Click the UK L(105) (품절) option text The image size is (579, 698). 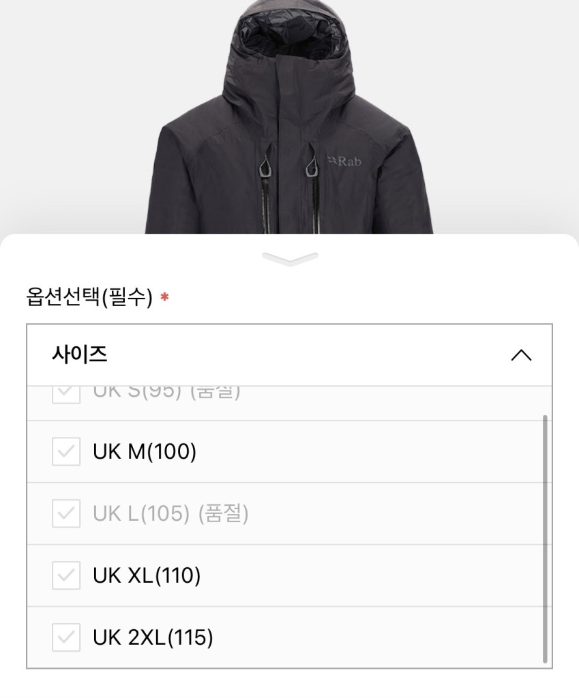(x=170, y=514)
